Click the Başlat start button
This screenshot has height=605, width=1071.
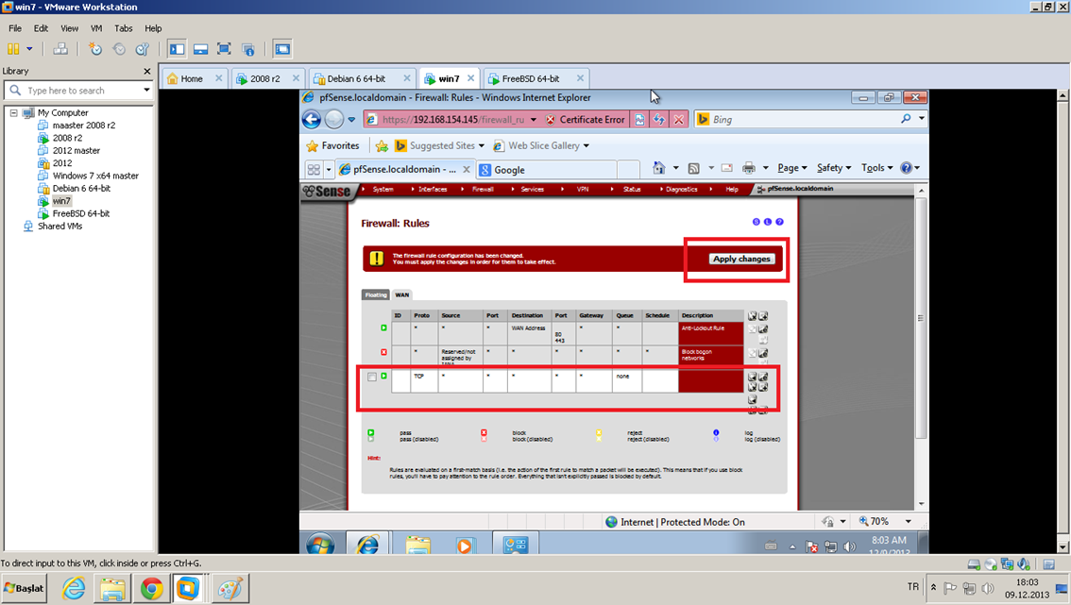click(24, 589)
